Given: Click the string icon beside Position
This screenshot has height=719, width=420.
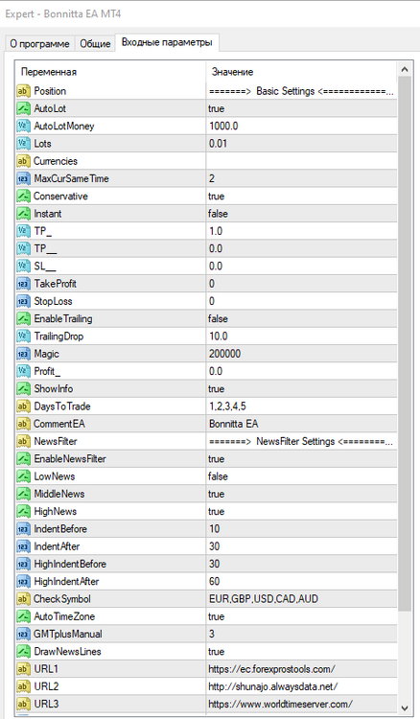Looking at the screenshot, I should 23,91.
